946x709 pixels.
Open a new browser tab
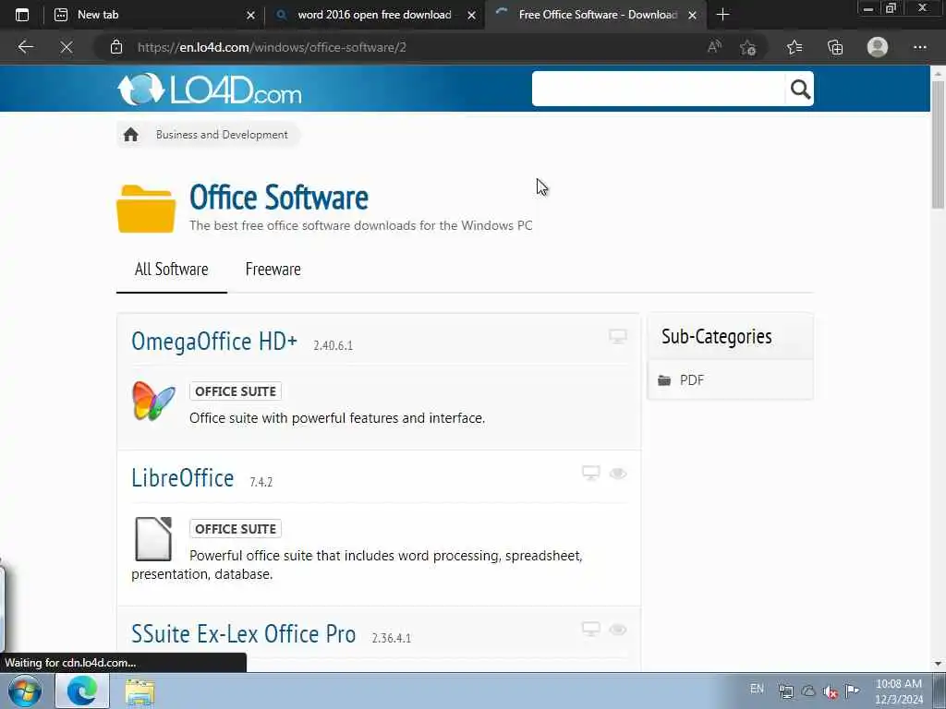click(x=722, y=15)
